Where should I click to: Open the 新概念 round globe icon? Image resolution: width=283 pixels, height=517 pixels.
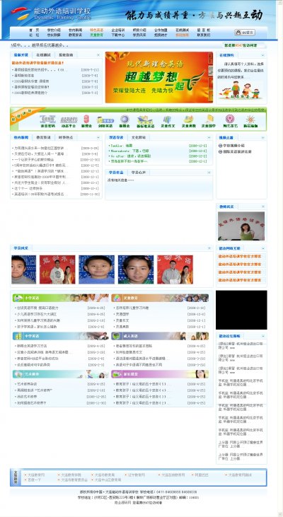pos(125,119)
